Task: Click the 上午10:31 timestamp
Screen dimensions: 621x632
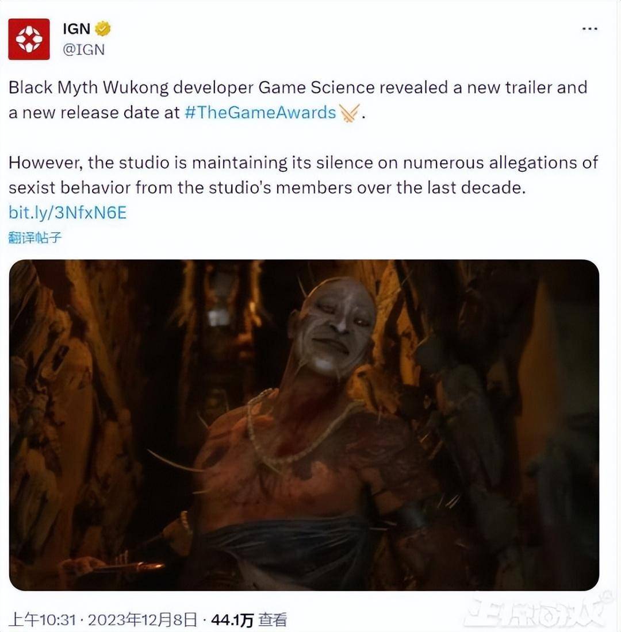Action: coord(43,620)
